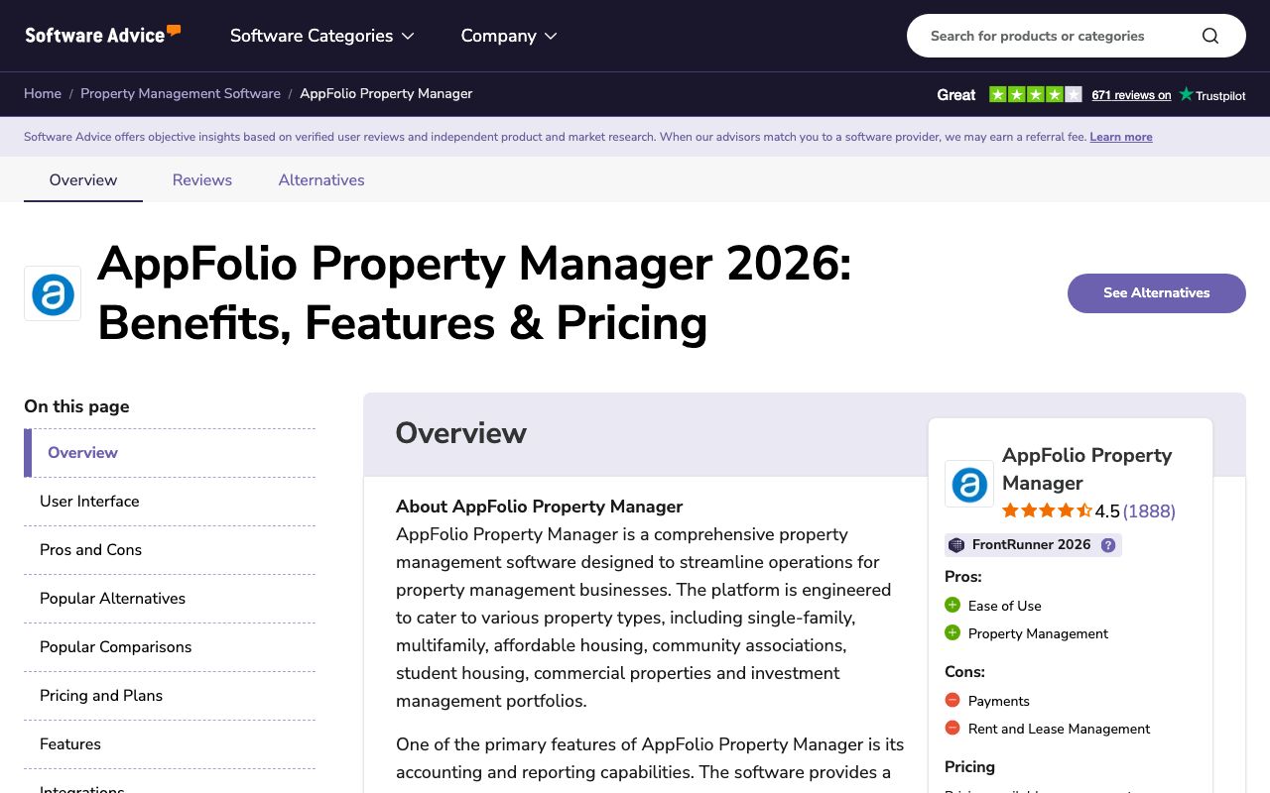This screenshot has height=793, width=1270.
Task: Expand the Software Categories menu
Action: coord(322,36)
